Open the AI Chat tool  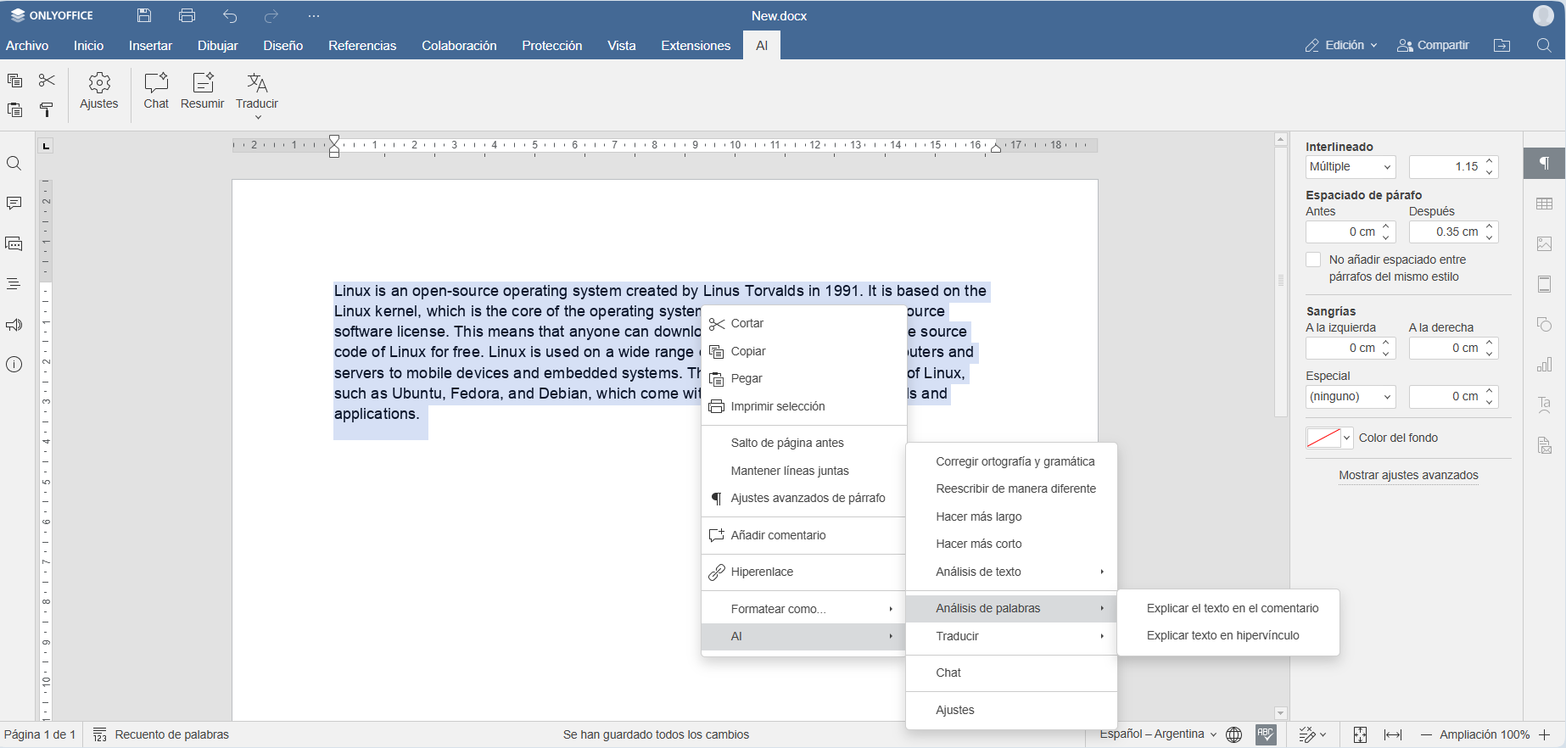click(156, 91)
